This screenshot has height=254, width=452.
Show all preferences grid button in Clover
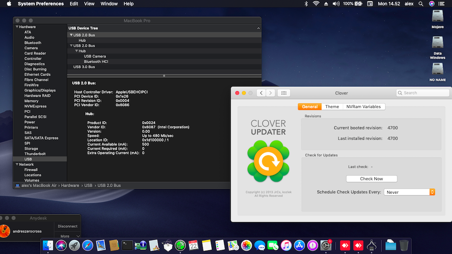283,93
